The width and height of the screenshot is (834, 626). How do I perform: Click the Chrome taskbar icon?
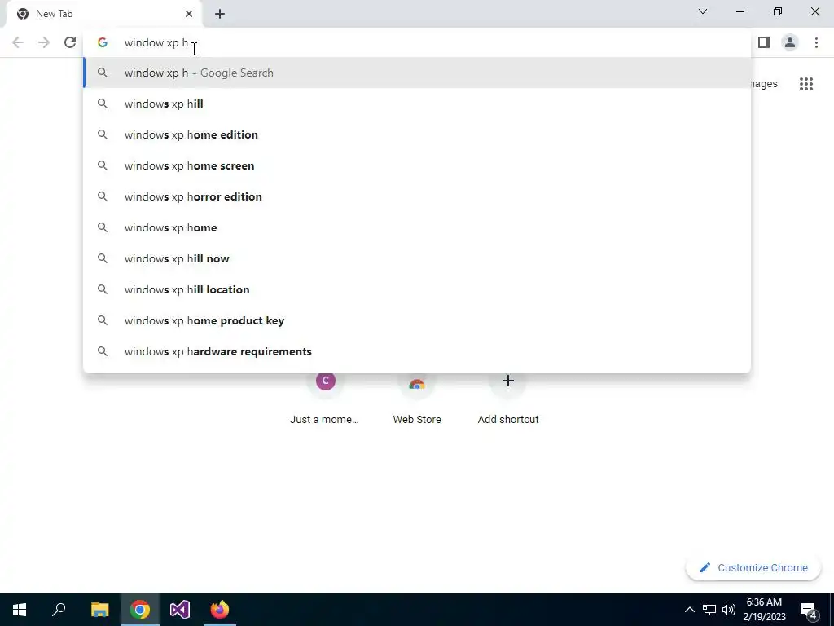[x=140, y=610]
